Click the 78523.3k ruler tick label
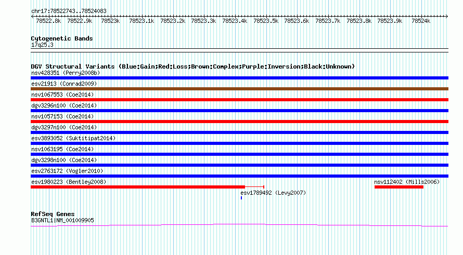The image size is (463, 255). pyautogui.click(x=204, y=21)
